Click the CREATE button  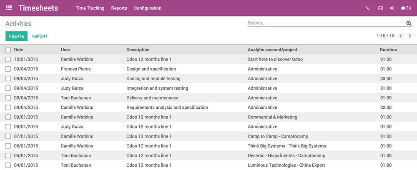(x=17, y=36)
